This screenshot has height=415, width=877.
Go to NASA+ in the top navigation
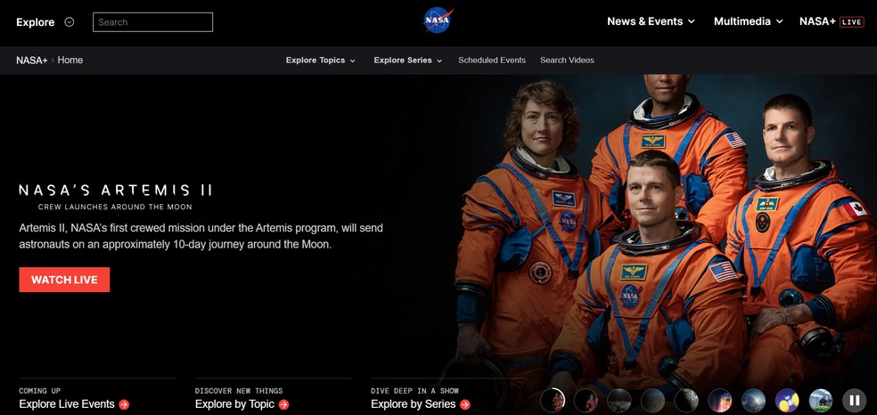coord(817,21)
